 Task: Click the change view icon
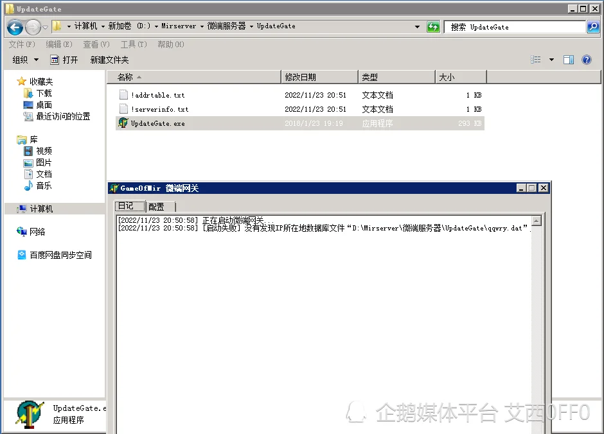(x=536, y=60)
